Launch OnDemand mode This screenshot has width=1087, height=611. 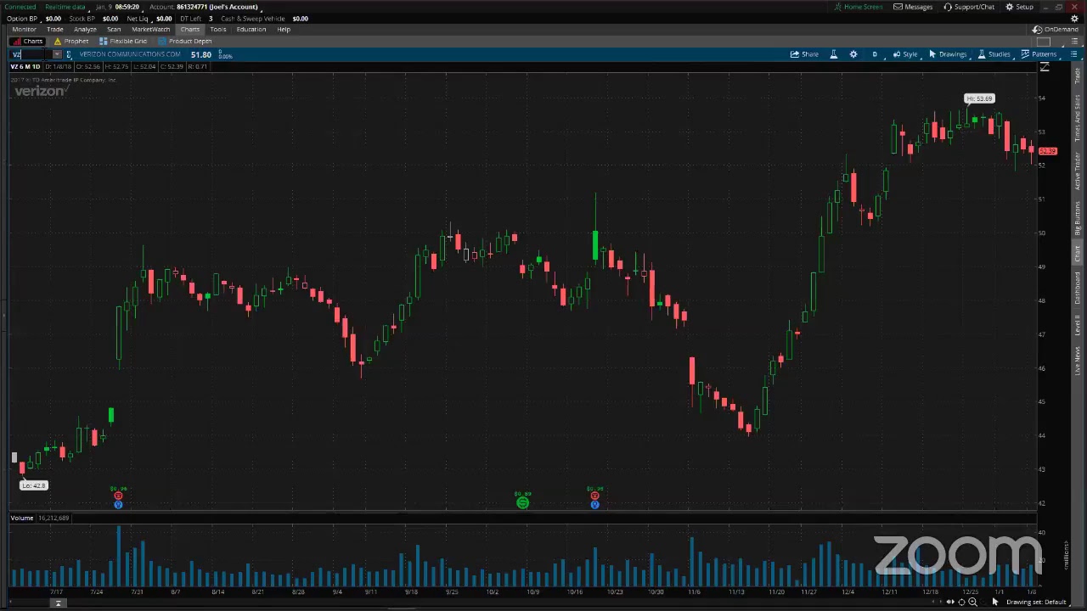[1056, 30]
